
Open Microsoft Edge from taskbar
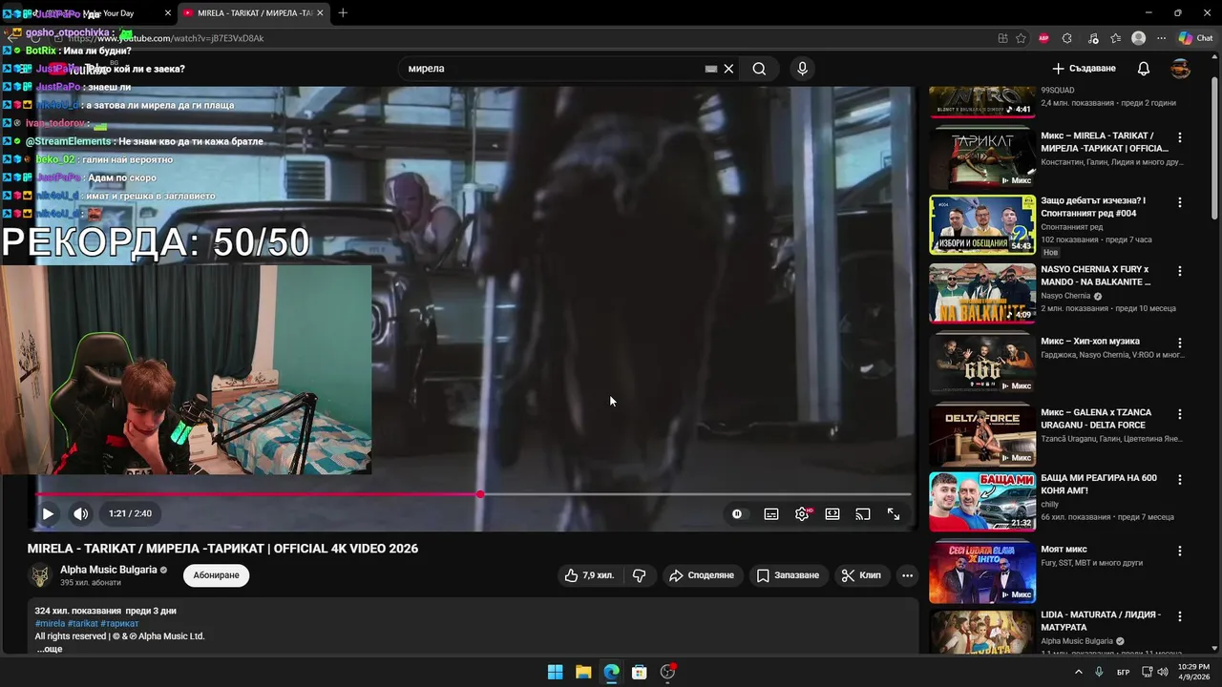tap(611, 672)
